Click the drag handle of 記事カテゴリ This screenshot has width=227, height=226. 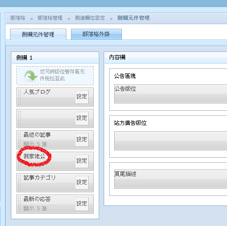click(x=20, y=183)
